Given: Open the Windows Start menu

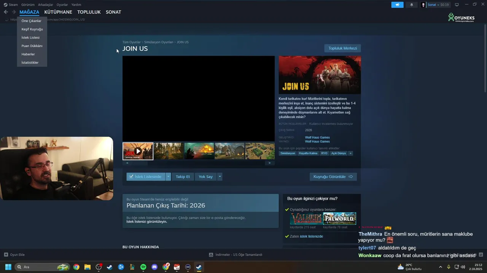Looking at the screenshot, I should click(8, 267).
